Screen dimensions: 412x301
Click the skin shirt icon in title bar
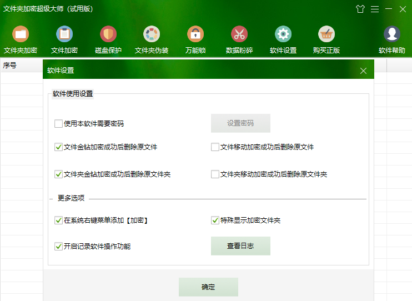click(360, 9)
